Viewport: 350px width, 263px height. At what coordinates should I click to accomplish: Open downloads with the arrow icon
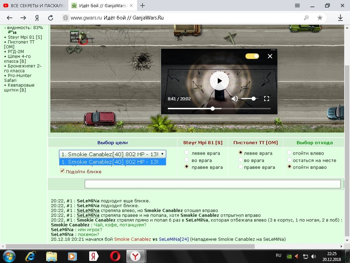[x=340, y=18]
